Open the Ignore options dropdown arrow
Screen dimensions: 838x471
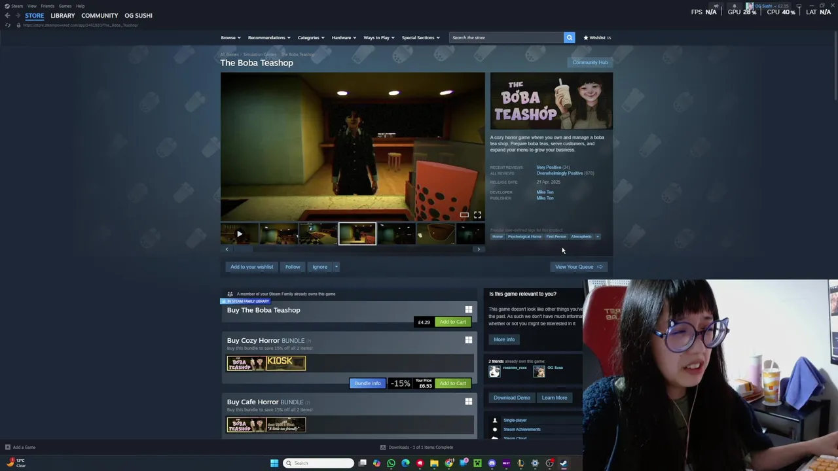point(336,267)
